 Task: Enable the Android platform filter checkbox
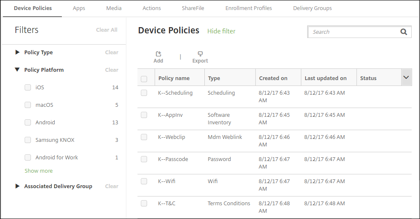click(28, 123)
